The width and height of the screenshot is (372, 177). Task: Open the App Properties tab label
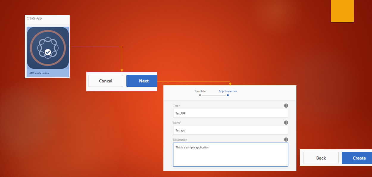228,91
